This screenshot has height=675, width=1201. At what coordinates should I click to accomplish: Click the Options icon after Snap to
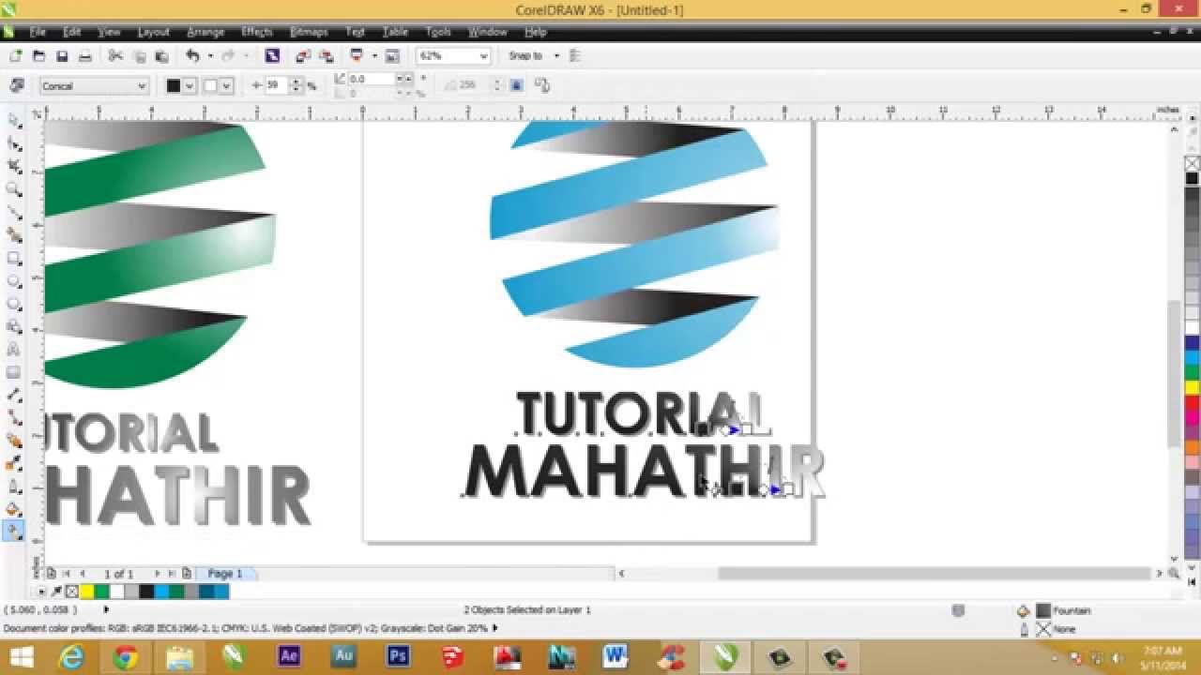coord(576,56)
